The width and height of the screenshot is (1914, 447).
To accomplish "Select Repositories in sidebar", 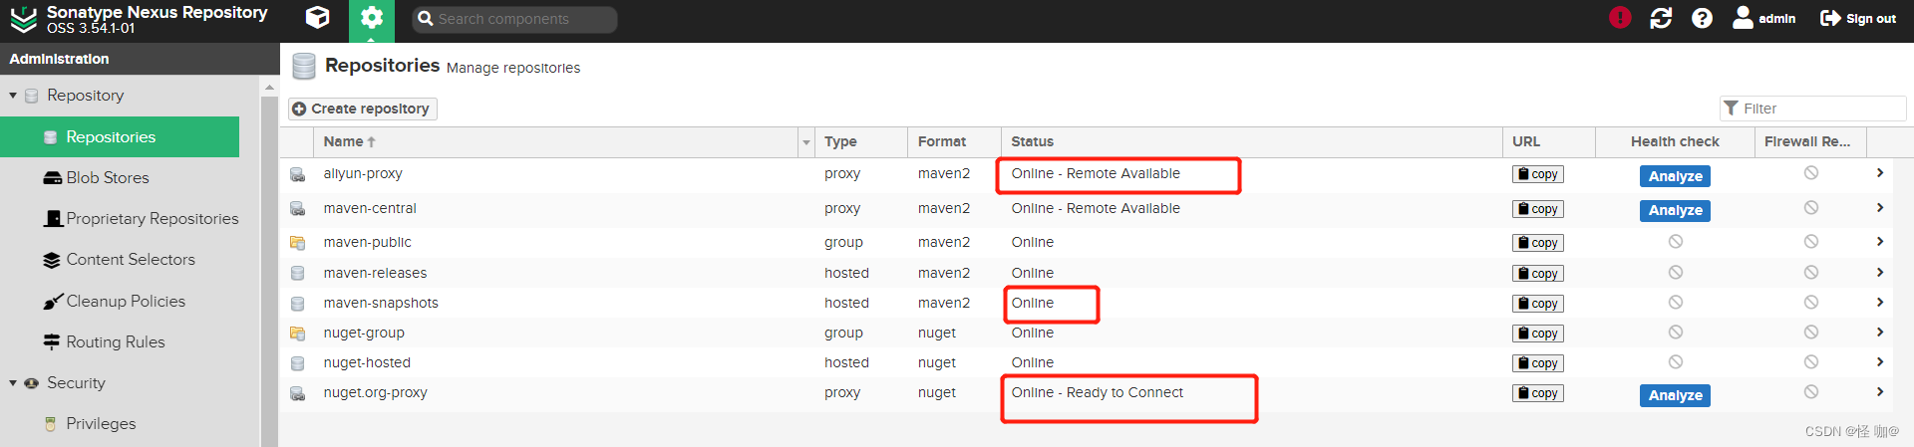I will coord(120,137).
